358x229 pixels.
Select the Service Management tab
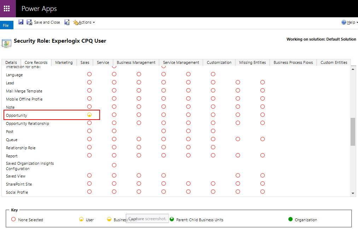click(x=181, y=62)
